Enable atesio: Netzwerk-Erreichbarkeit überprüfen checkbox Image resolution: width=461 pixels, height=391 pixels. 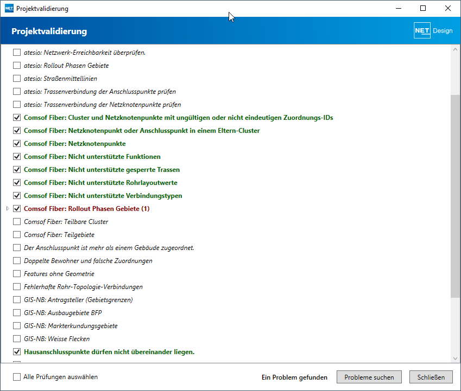point(17,53)
